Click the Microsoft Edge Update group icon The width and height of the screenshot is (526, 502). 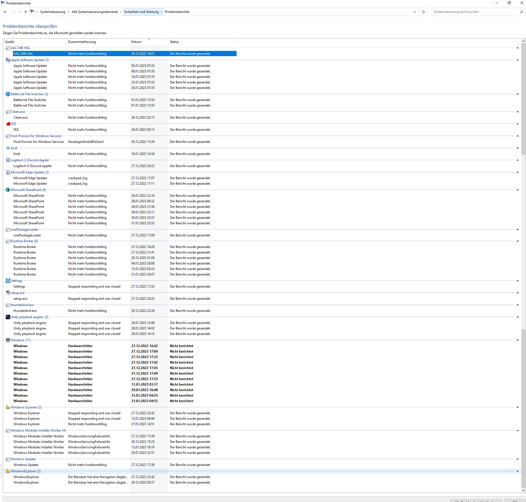[x=8, y=172]
